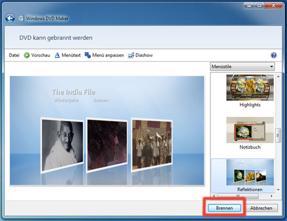
Task: Click the Abbrechen button
Action: tap(261, 208)
